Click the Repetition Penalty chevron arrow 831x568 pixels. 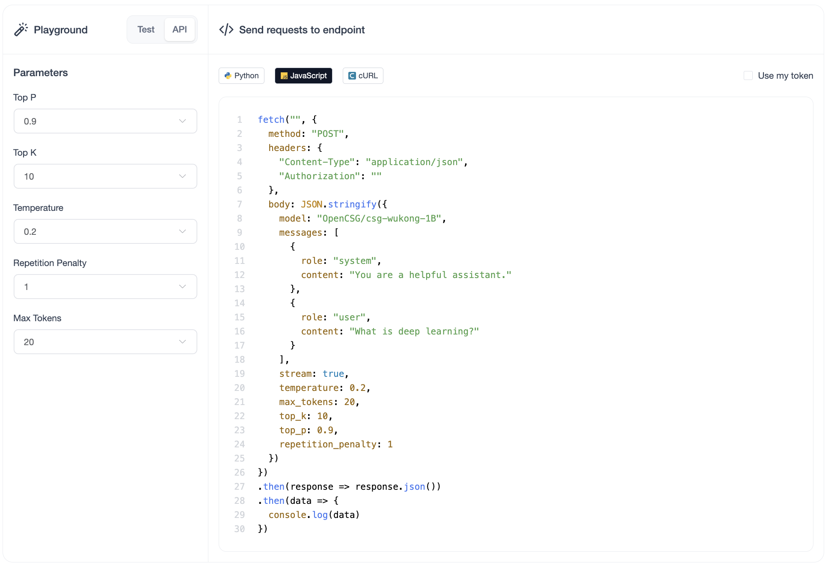182,287
